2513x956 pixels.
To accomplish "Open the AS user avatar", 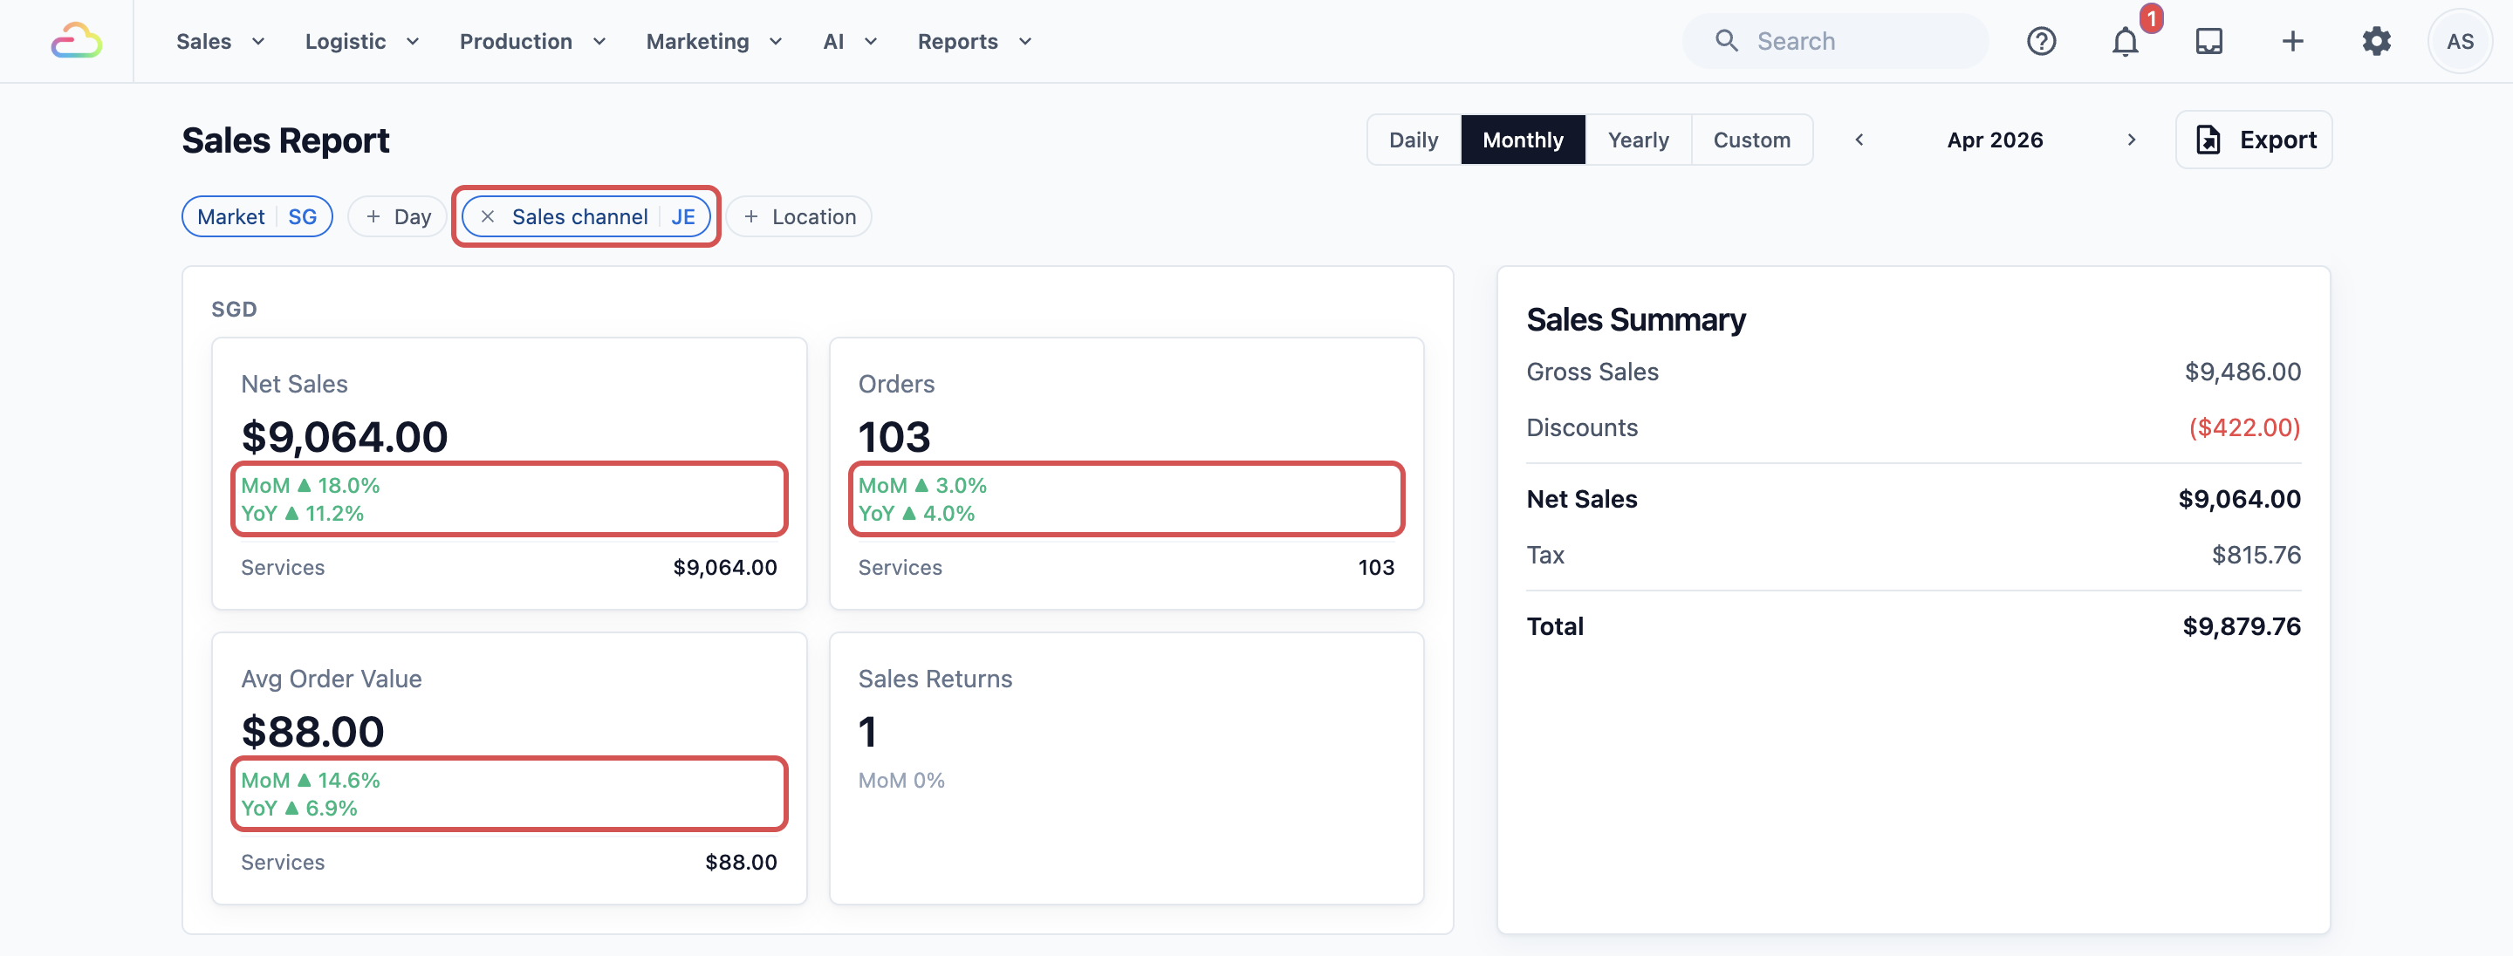I will (2460, 41).
